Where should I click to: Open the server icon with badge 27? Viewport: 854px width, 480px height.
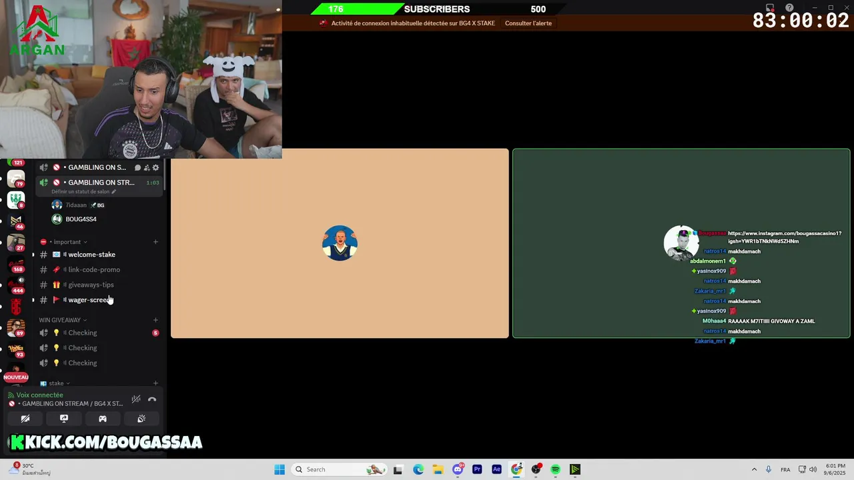coord(16,242)
